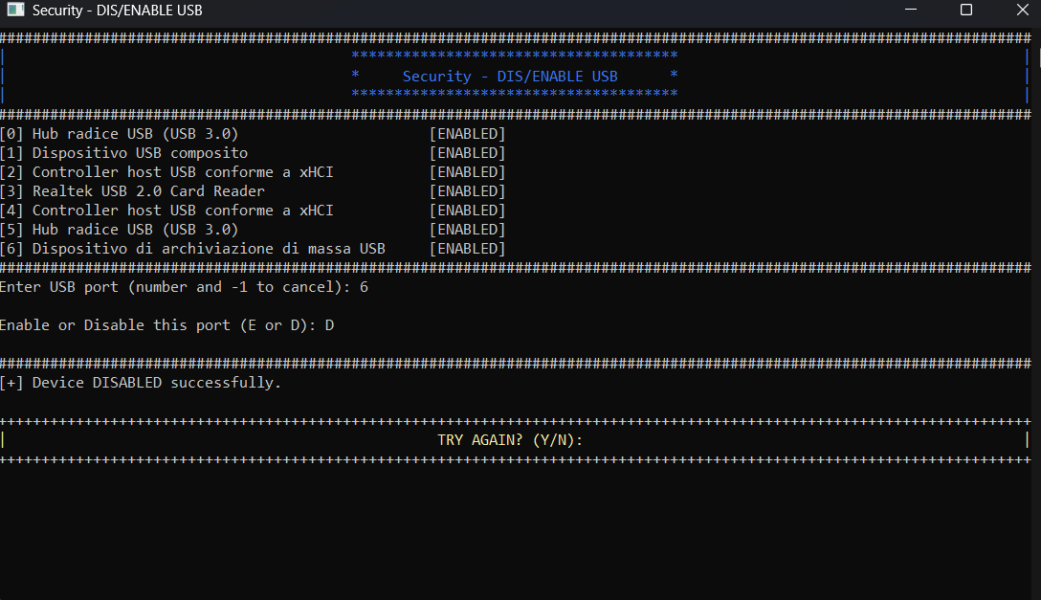Click the [ENABLED] status of port 0
The height and width of the screenshot is (600, 1041).
tap(467, 134)
